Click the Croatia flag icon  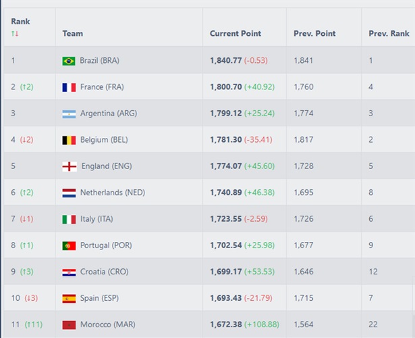(69, 272)
